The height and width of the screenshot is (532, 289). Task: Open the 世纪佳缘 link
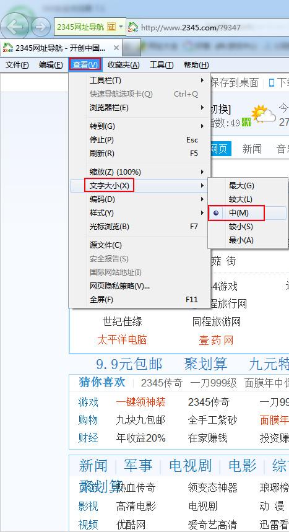122,321
